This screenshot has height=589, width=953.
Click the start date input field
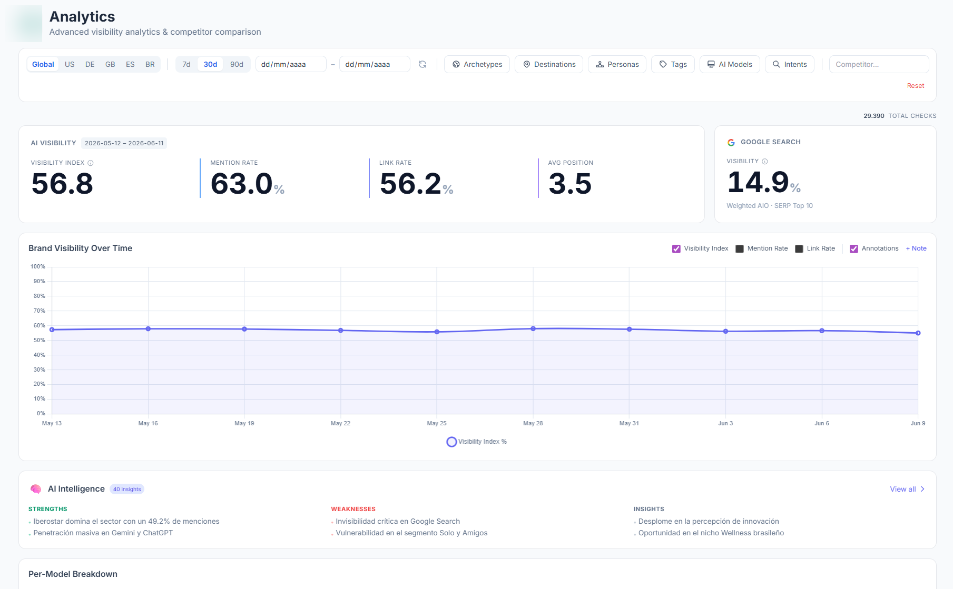pyautogui.click(x=291, y=64)
